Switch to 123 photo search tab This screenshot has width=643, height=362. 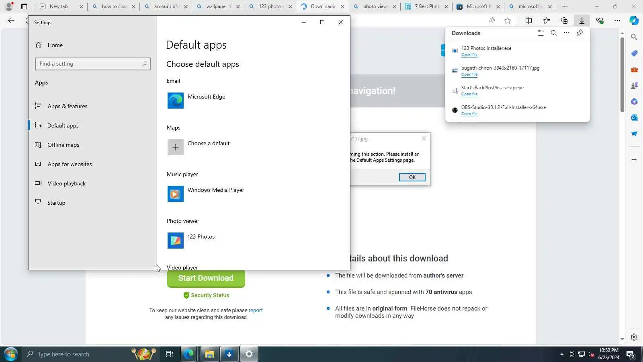pyautogui.click(x=270, y=6)
